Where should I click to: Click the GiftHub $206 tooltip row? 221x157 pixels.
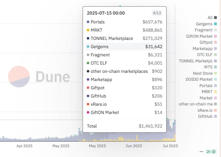point(124,96)
